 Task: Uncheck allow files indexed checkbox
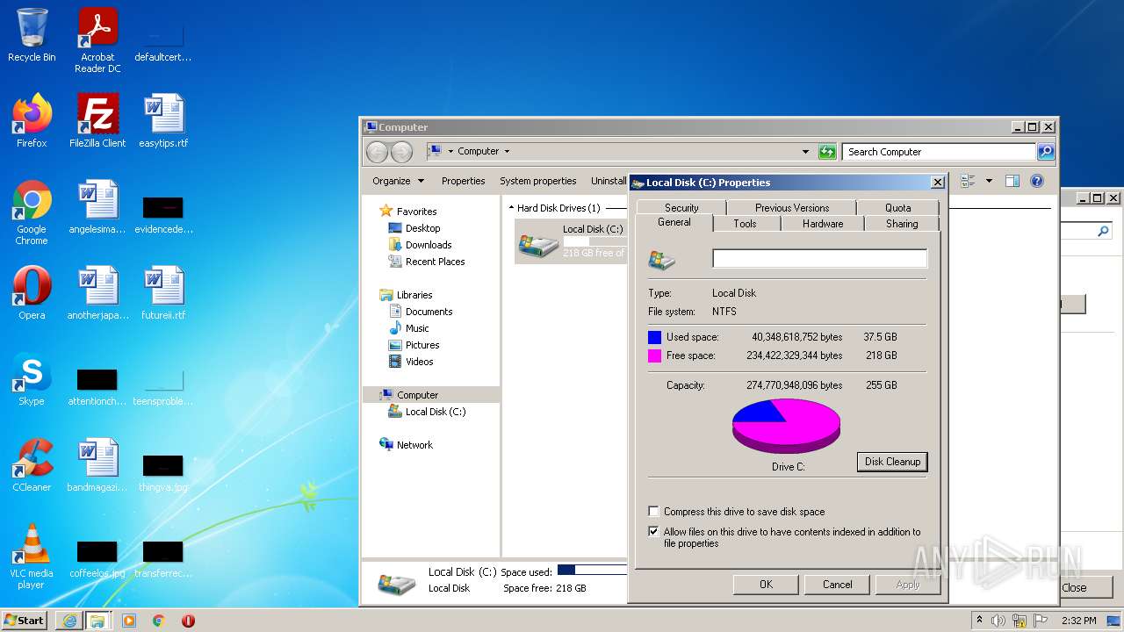tap(653, 532)
